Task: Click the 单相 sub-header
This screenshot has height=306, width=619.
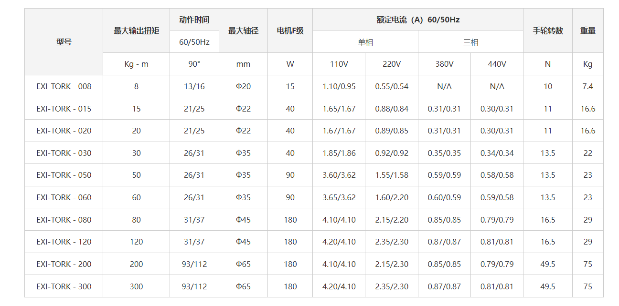Action: (365, 42)
